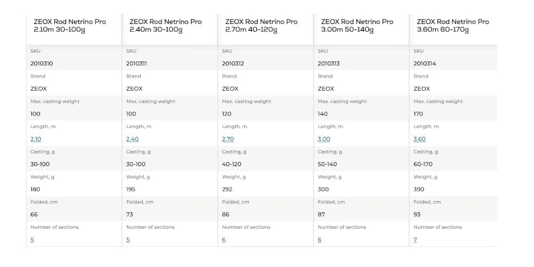
Task: Open the 3.60 length link
Action: (x=420, y=139)
